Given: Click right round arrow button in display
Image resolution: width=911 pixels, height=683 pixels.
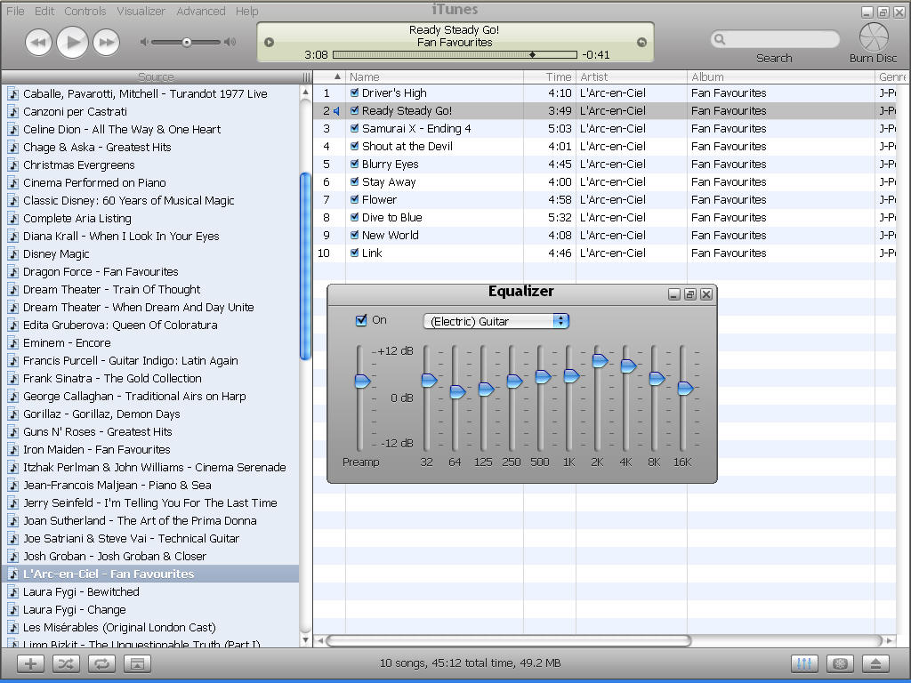Looking at the screenshot, I should click(642, 43).
